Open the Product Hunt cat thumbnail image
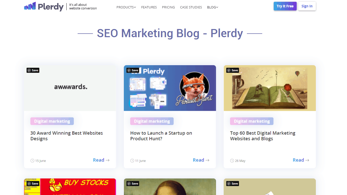 click(170, 88)
